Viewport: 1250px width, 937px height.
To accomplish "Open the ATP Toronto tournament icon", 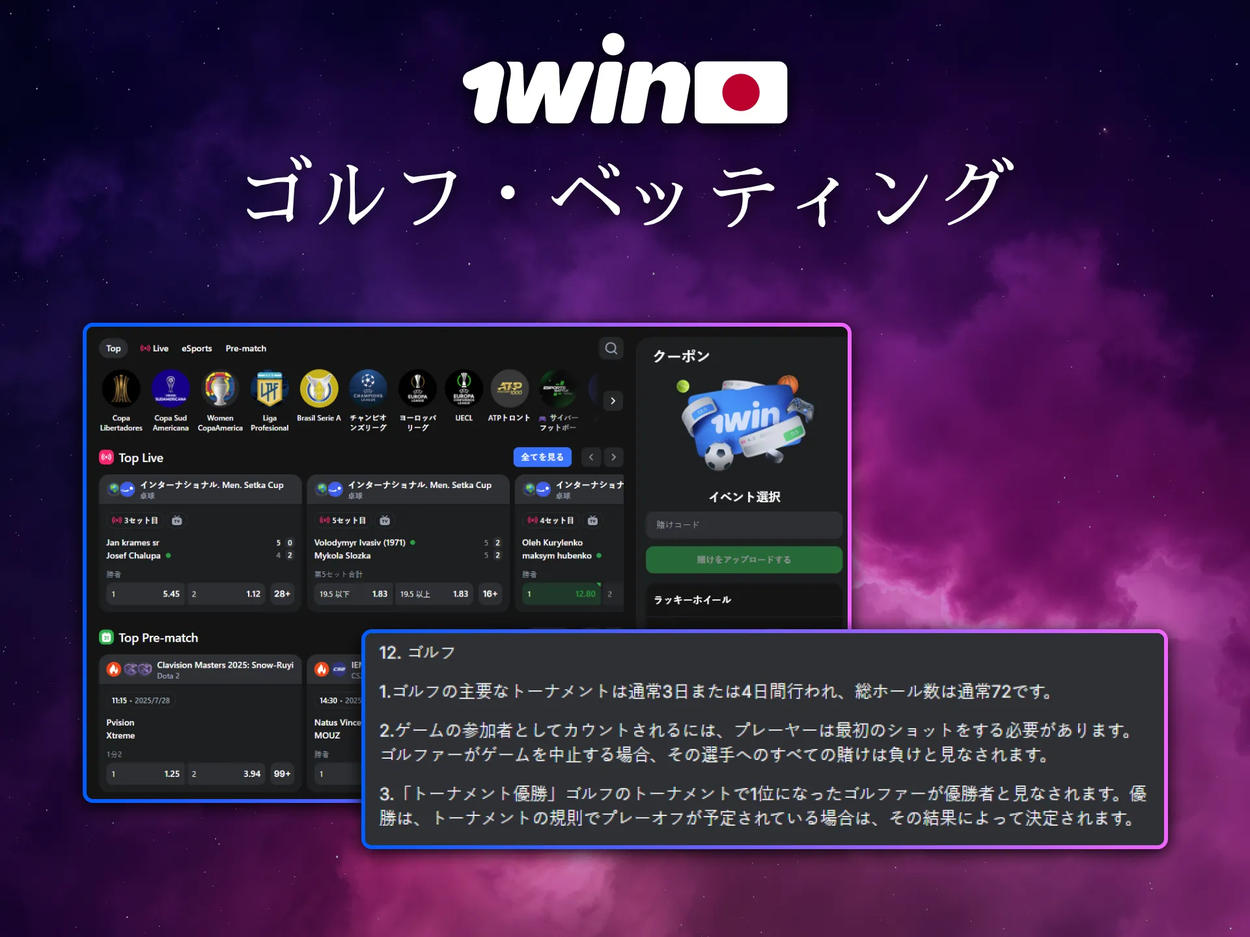I will (x=509, y=388).
